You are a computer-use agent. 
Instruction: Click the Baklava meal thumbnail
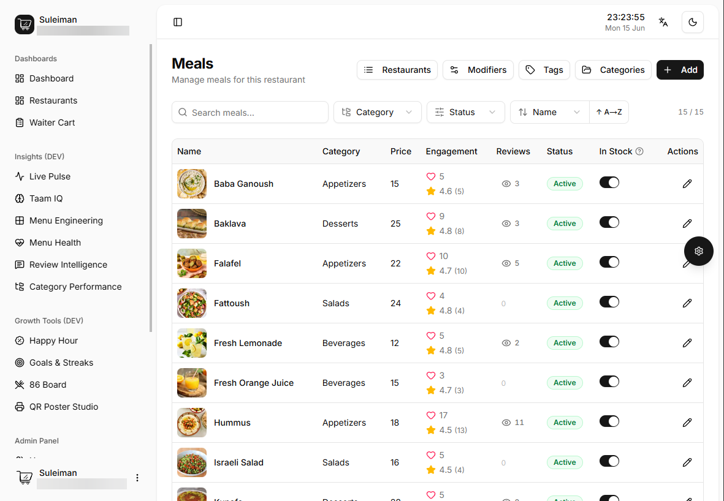192,224
